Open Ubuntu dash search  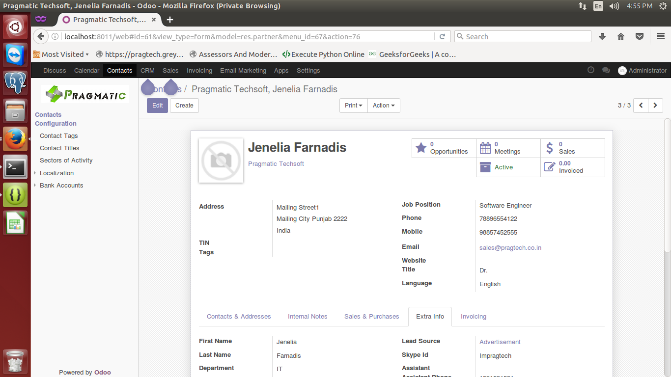coord(16,27)
